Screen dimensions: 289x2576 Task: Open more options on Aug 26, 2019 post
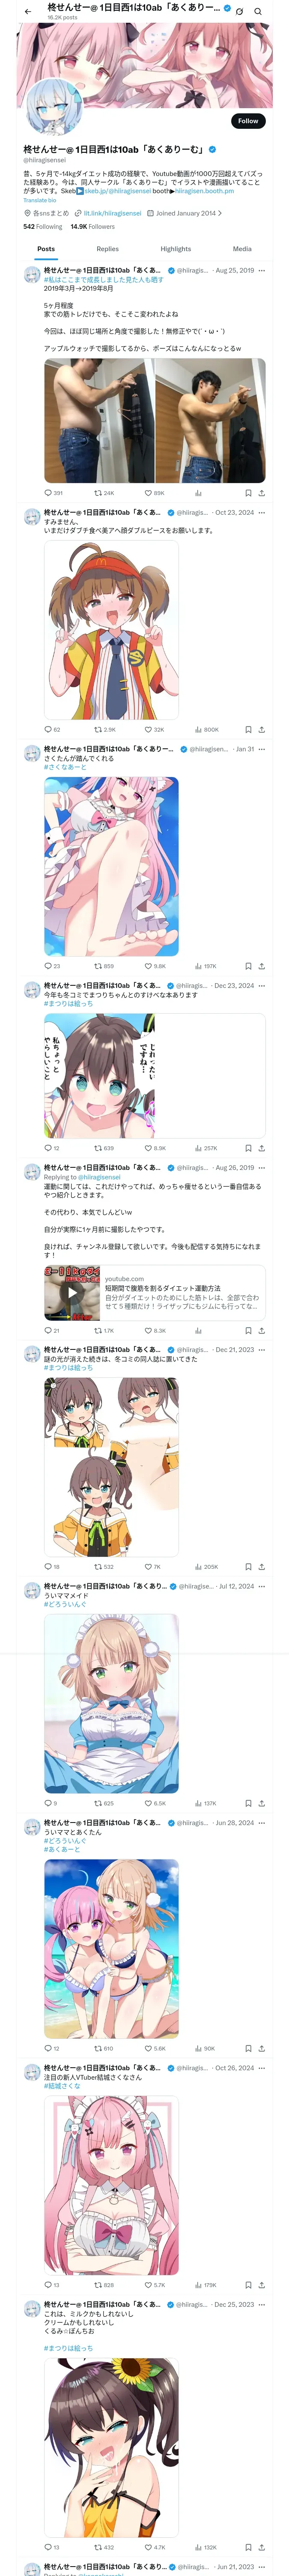(x=261, y=1168)
